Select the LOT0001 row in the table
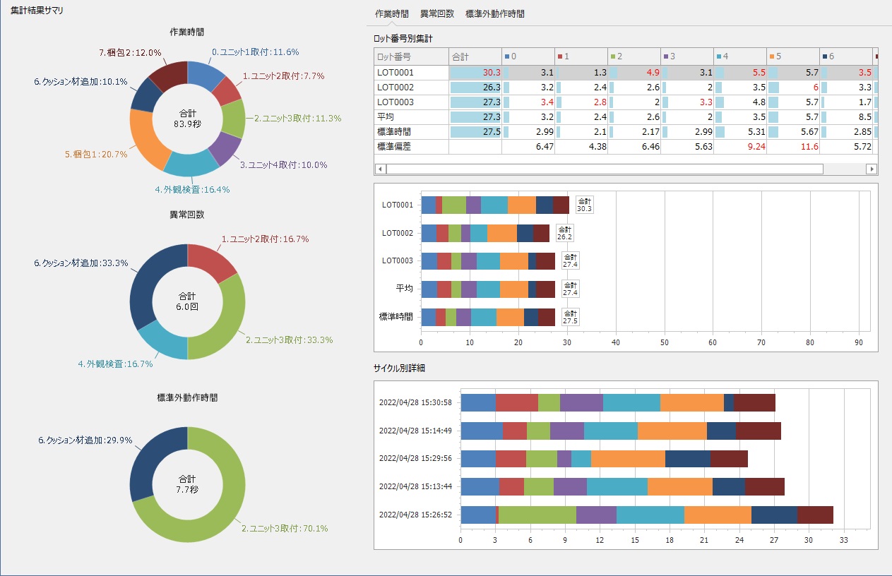 coord(411,72)
